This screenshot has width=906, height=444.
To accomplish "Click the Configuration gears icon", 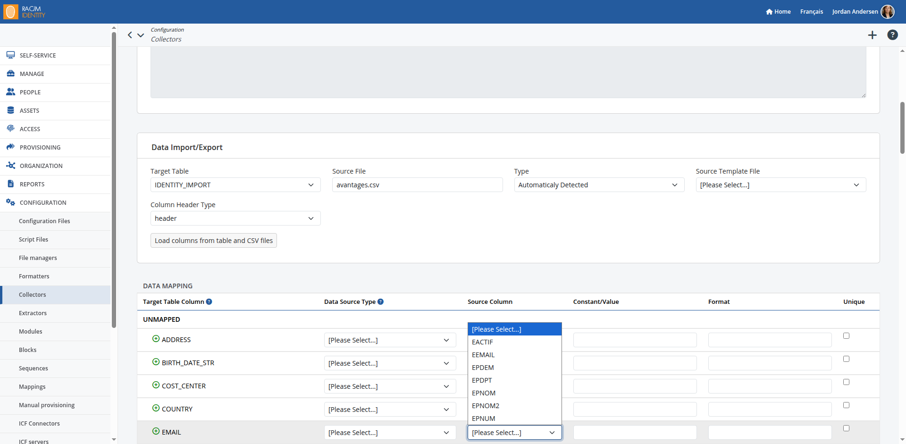I will click(10, 202).
